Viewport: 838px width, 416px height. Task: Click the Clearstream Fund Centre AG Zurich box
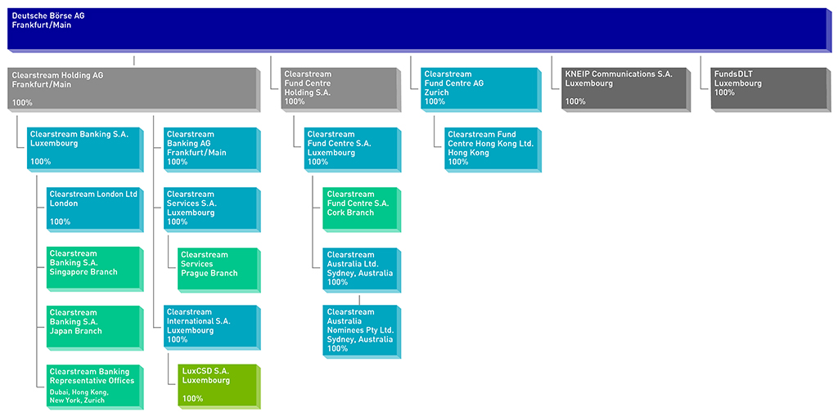tap(481, 89)
